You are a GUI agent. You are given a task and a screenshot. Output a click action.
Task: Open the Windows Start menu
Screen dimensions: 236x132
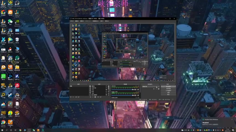point(2,130)
